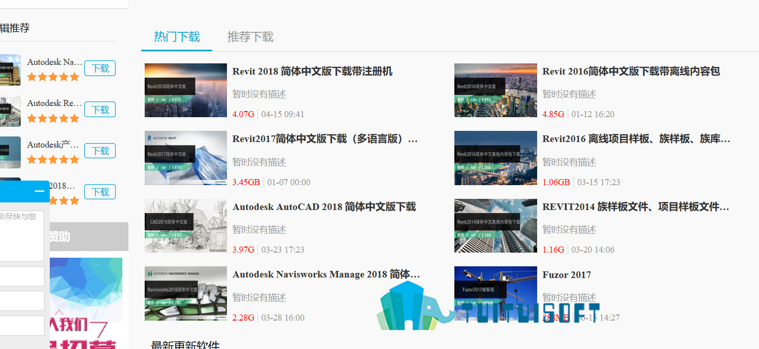Click the chat message text area
The height and width of the screenshot is (349, 759).
[x=22, y=236]
